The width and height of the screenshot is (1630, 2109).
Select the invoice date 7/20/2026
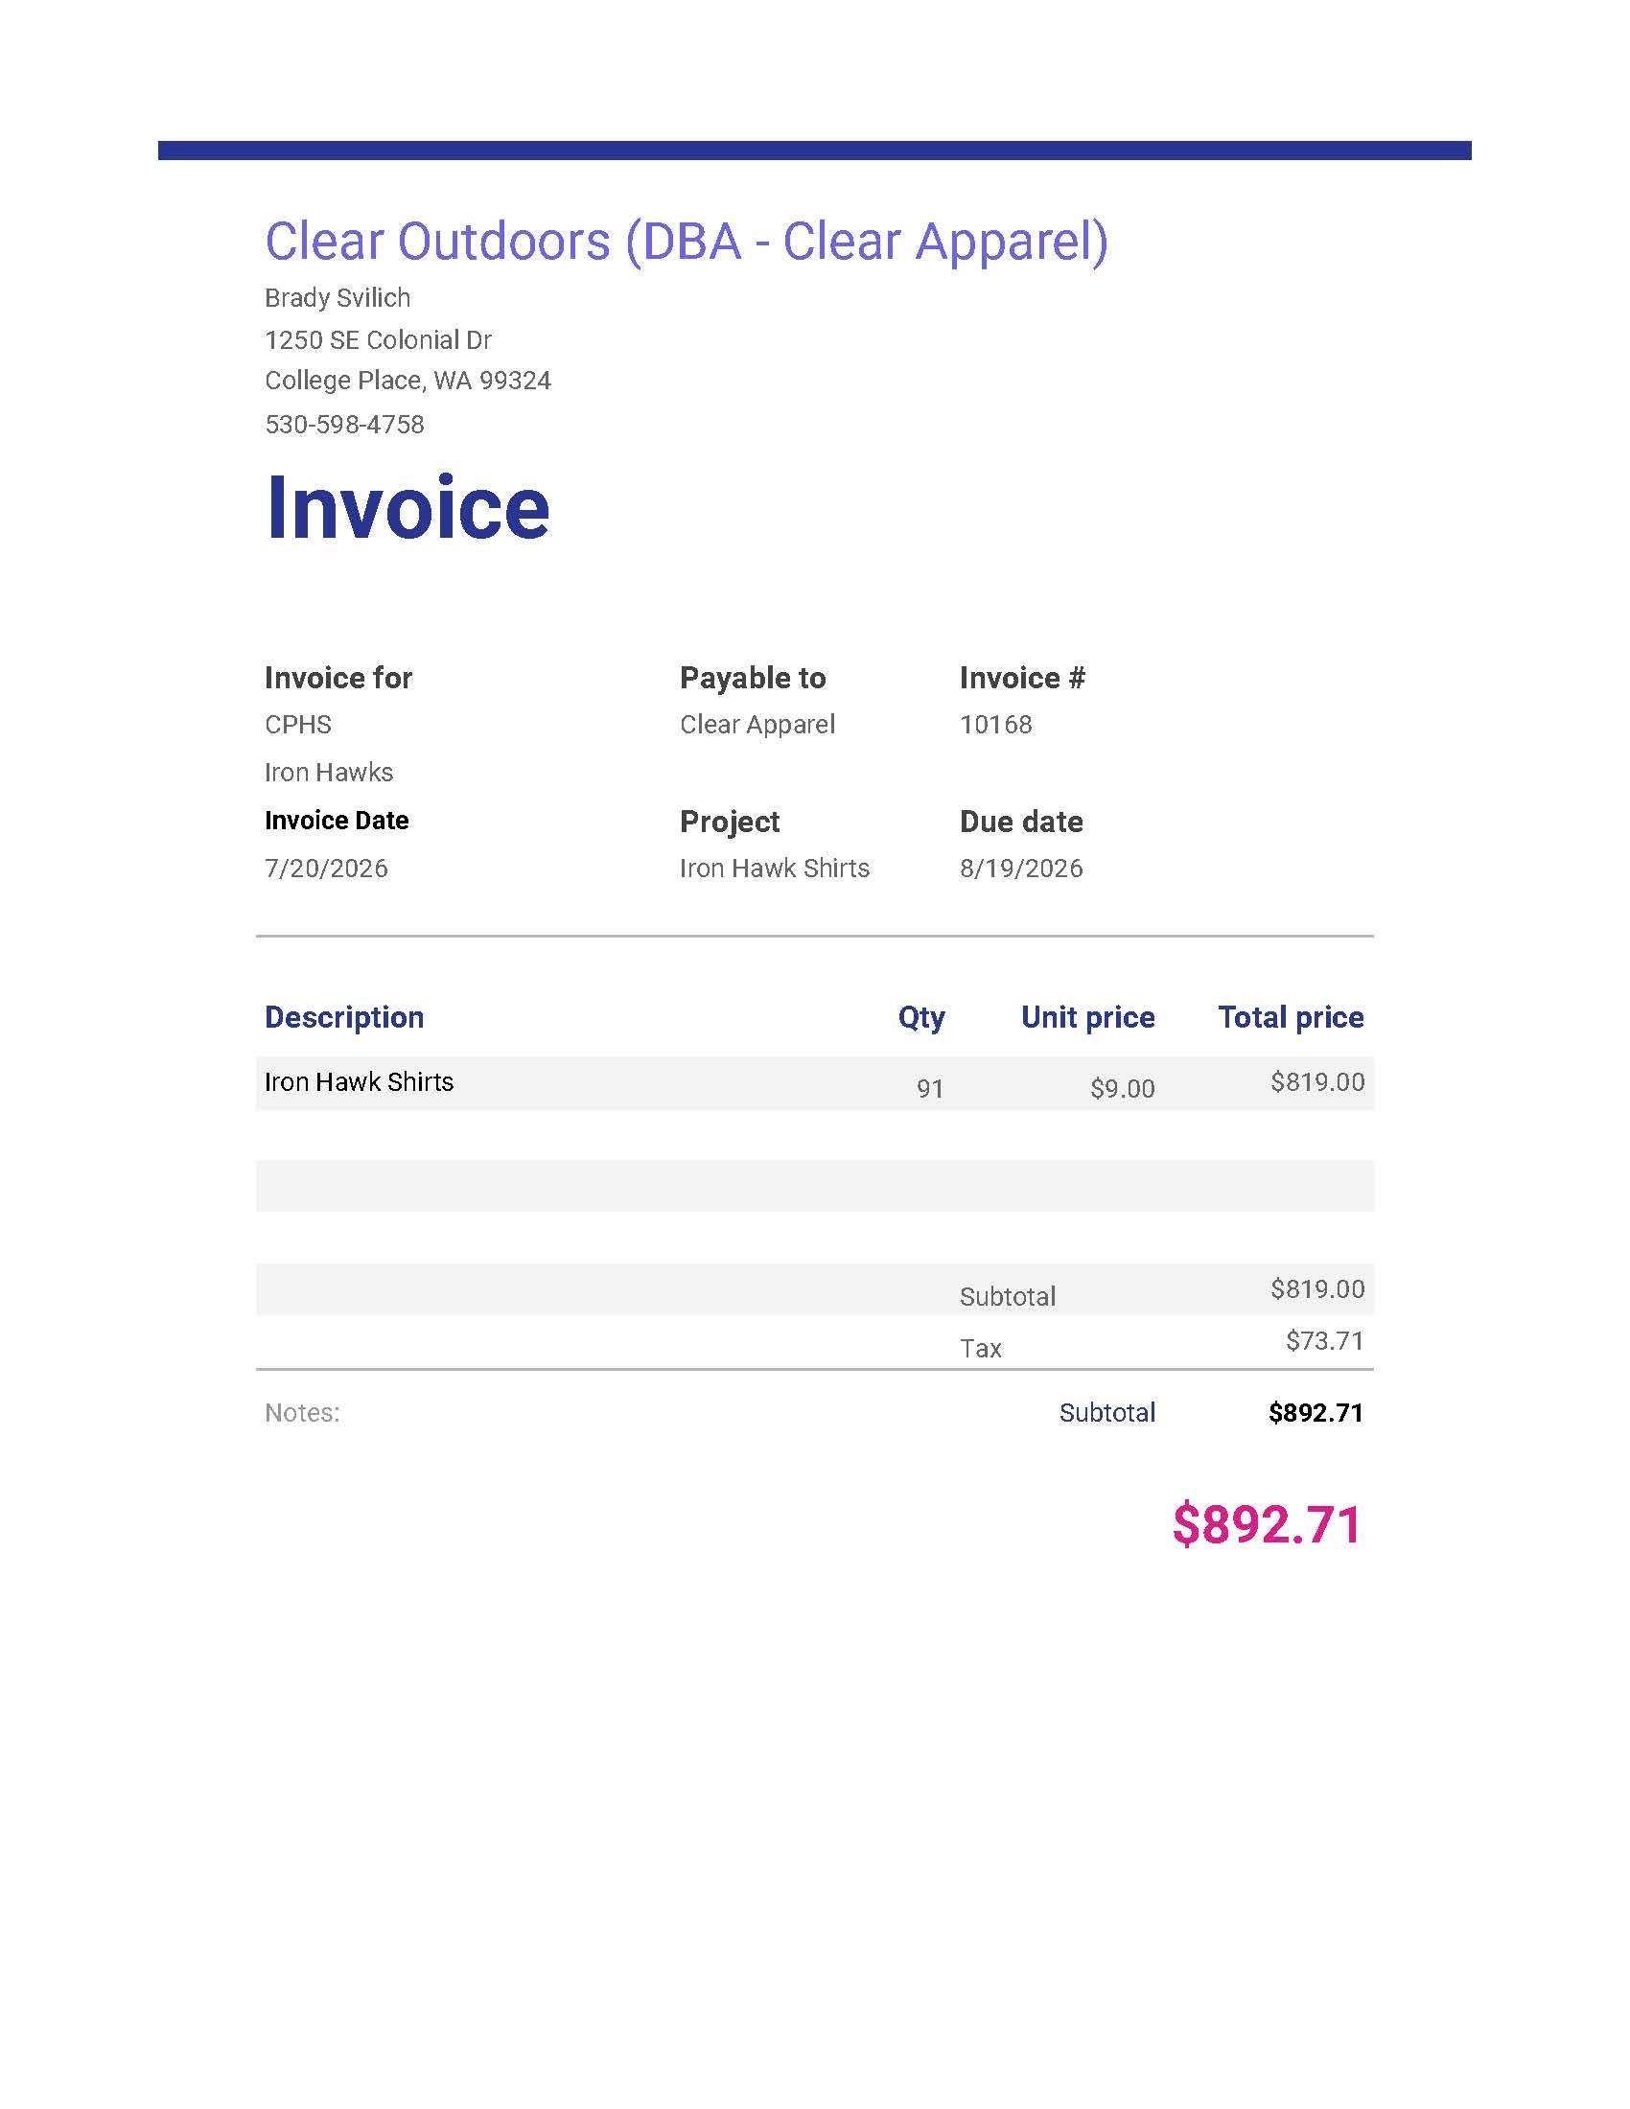coord(326,869)
